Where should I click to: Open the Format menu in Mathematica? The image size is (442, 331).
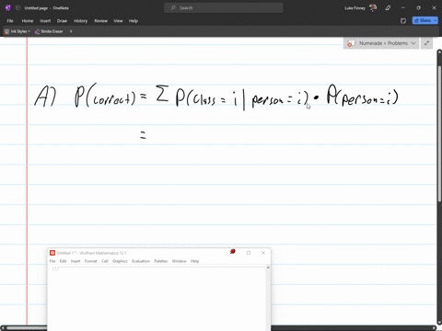(x=90, y=261)
